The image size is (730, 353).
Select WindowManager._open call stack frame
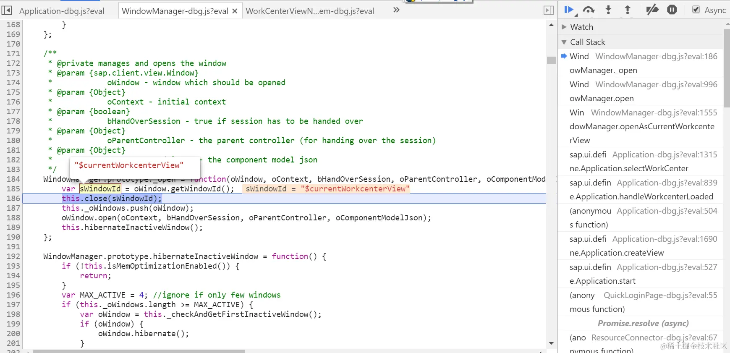click(x=641, y=63)
